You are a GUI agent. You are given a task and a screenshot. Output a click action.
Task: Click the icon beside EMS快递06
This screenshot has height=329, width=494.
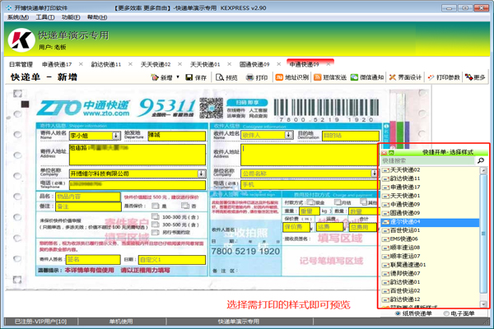click(x=385, y=239)
